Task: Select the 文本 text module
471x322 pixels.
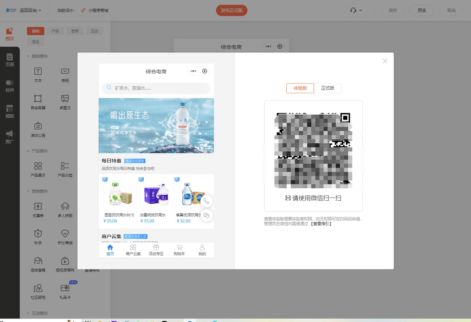Action: [x=38, y=75]
